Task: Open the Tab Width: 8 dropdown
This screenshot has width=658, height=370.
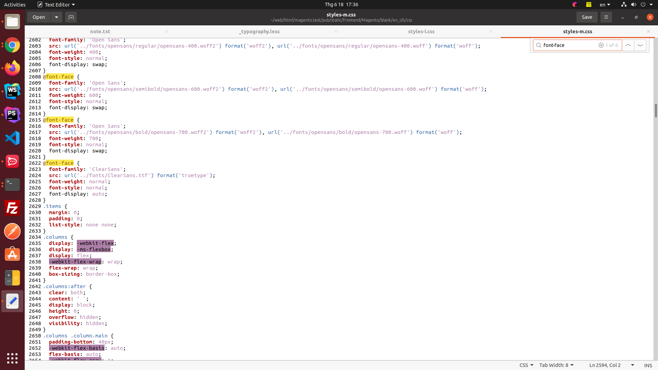Action: click(x=556, y=365)
